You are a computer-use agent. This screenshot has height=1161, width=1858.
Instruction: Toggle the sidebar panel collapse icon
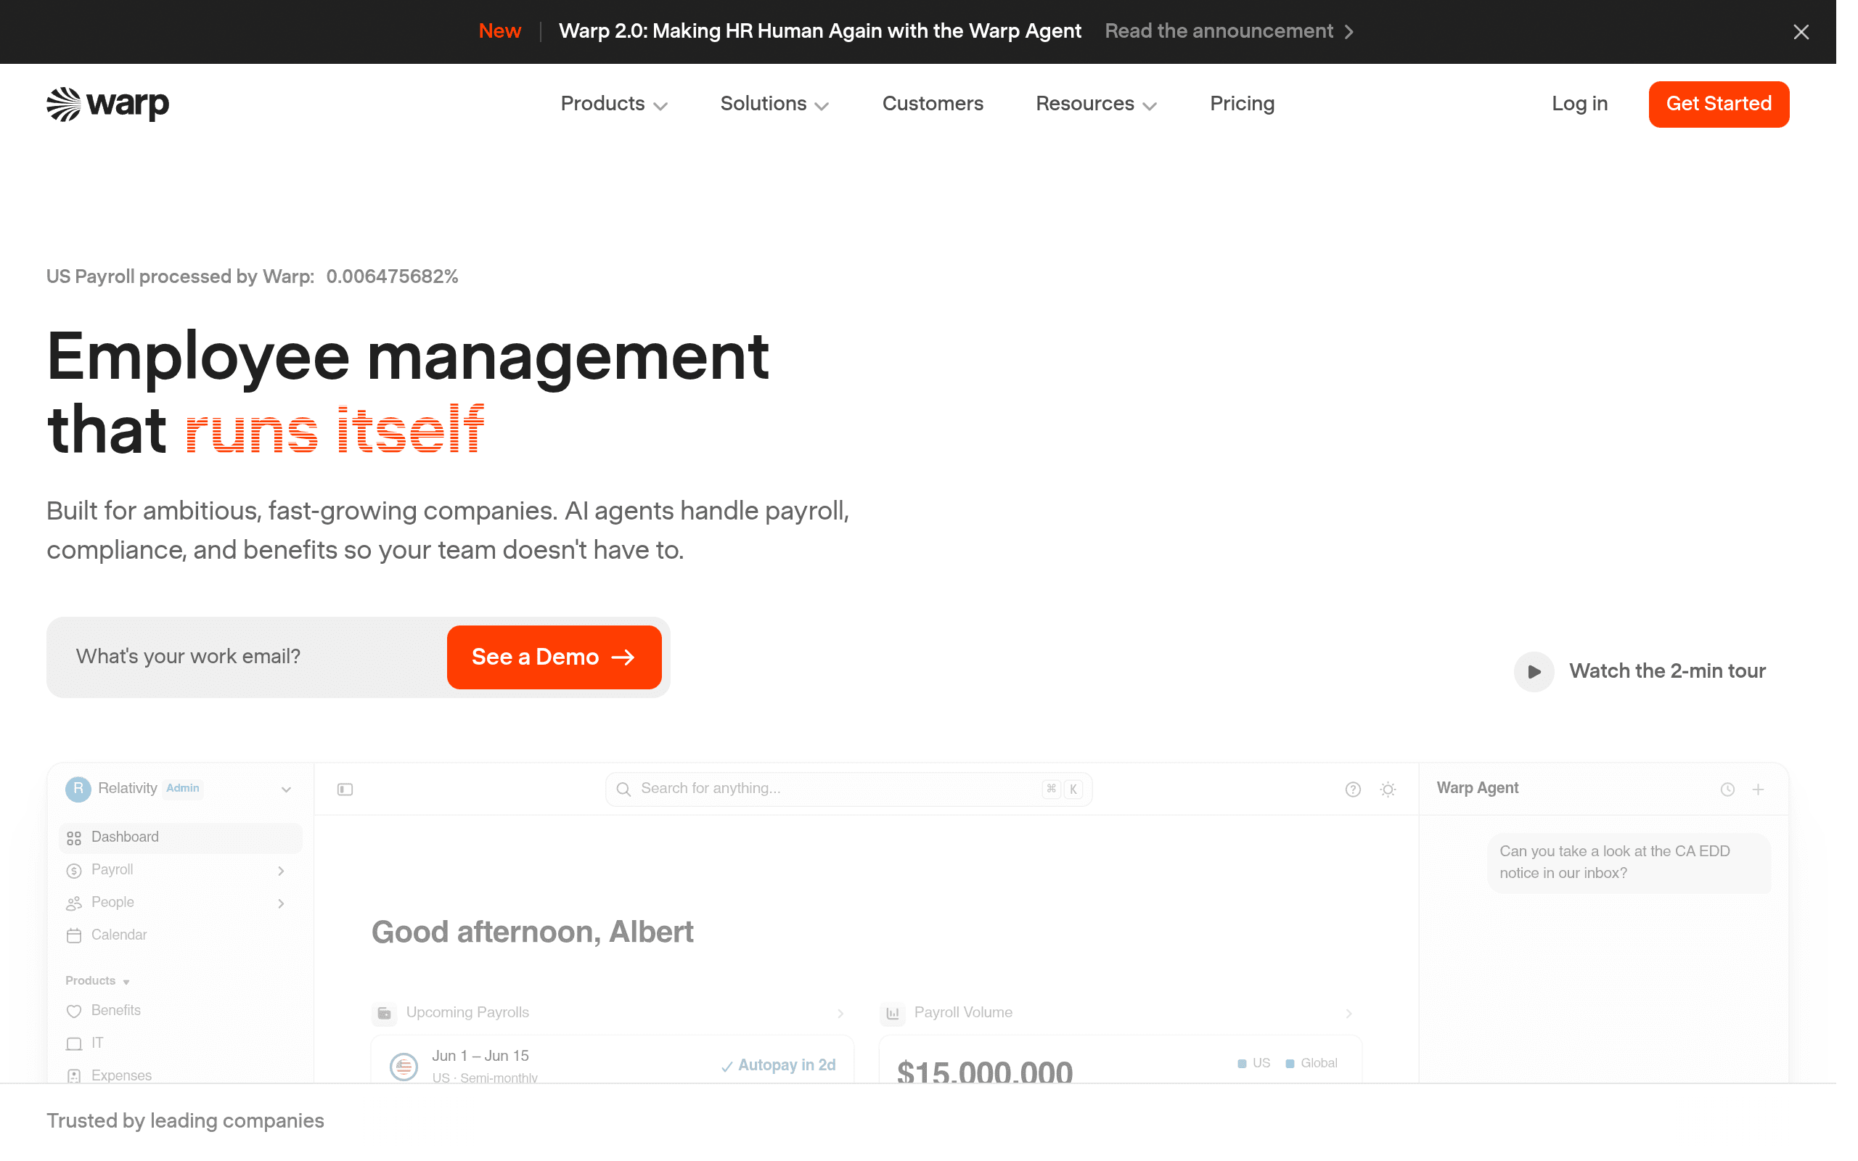[x=345, y=789]
